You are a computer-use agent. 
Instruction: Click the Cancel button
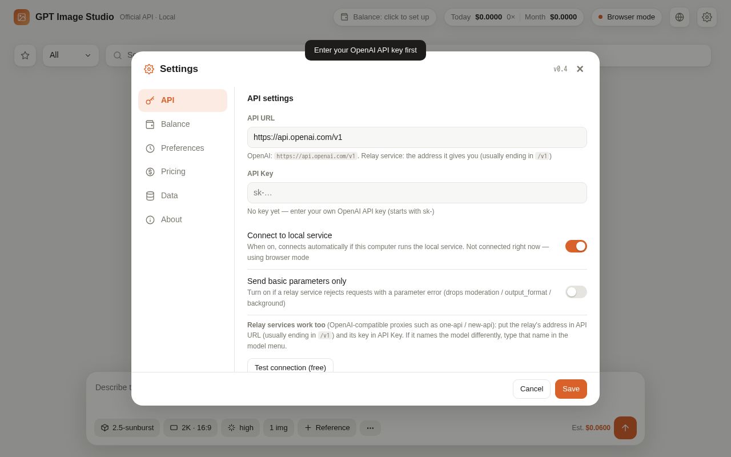pyautogui.click(x=532, y=389)
